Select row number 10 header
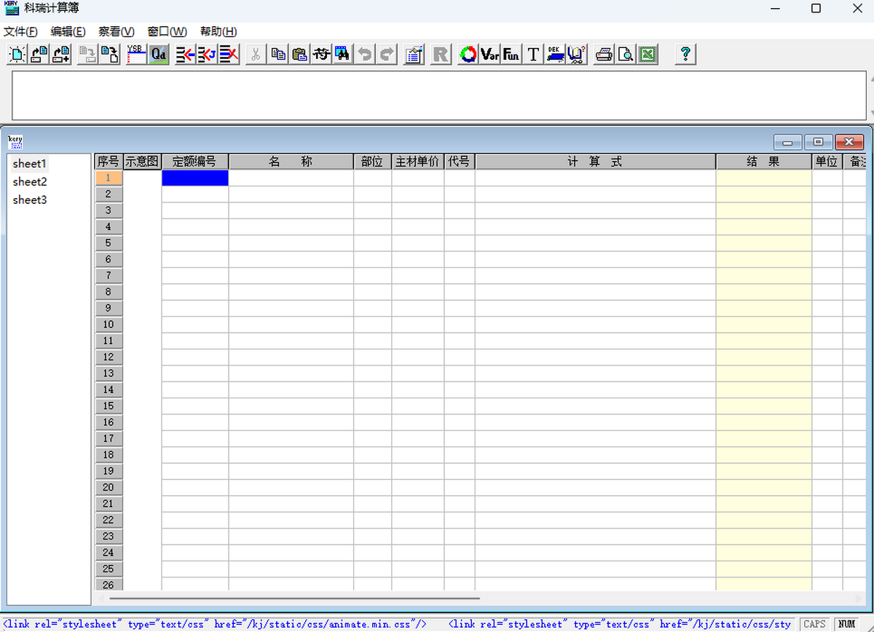The image size is (874, 632). pyautogui.click(x=109, y=325)
